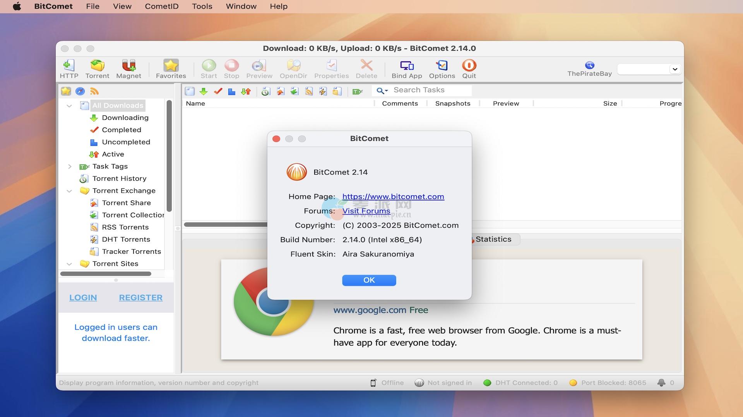Image resolution: width=743 pixels, height=417 pixels.
Task: Filter active tasks up-down arrows icon
Action: click(246, 91)
